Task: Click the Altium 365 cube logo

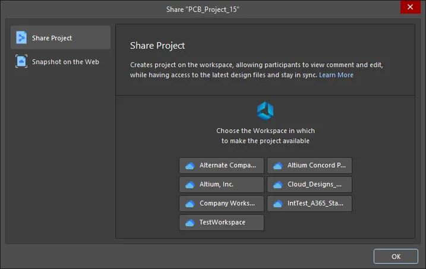Action: [265, 111]
